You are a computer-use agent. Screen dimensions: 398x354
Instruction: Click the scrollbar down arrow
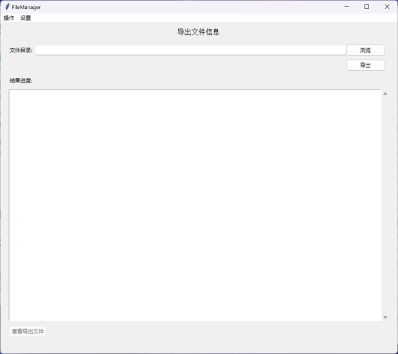click(385, 317)
